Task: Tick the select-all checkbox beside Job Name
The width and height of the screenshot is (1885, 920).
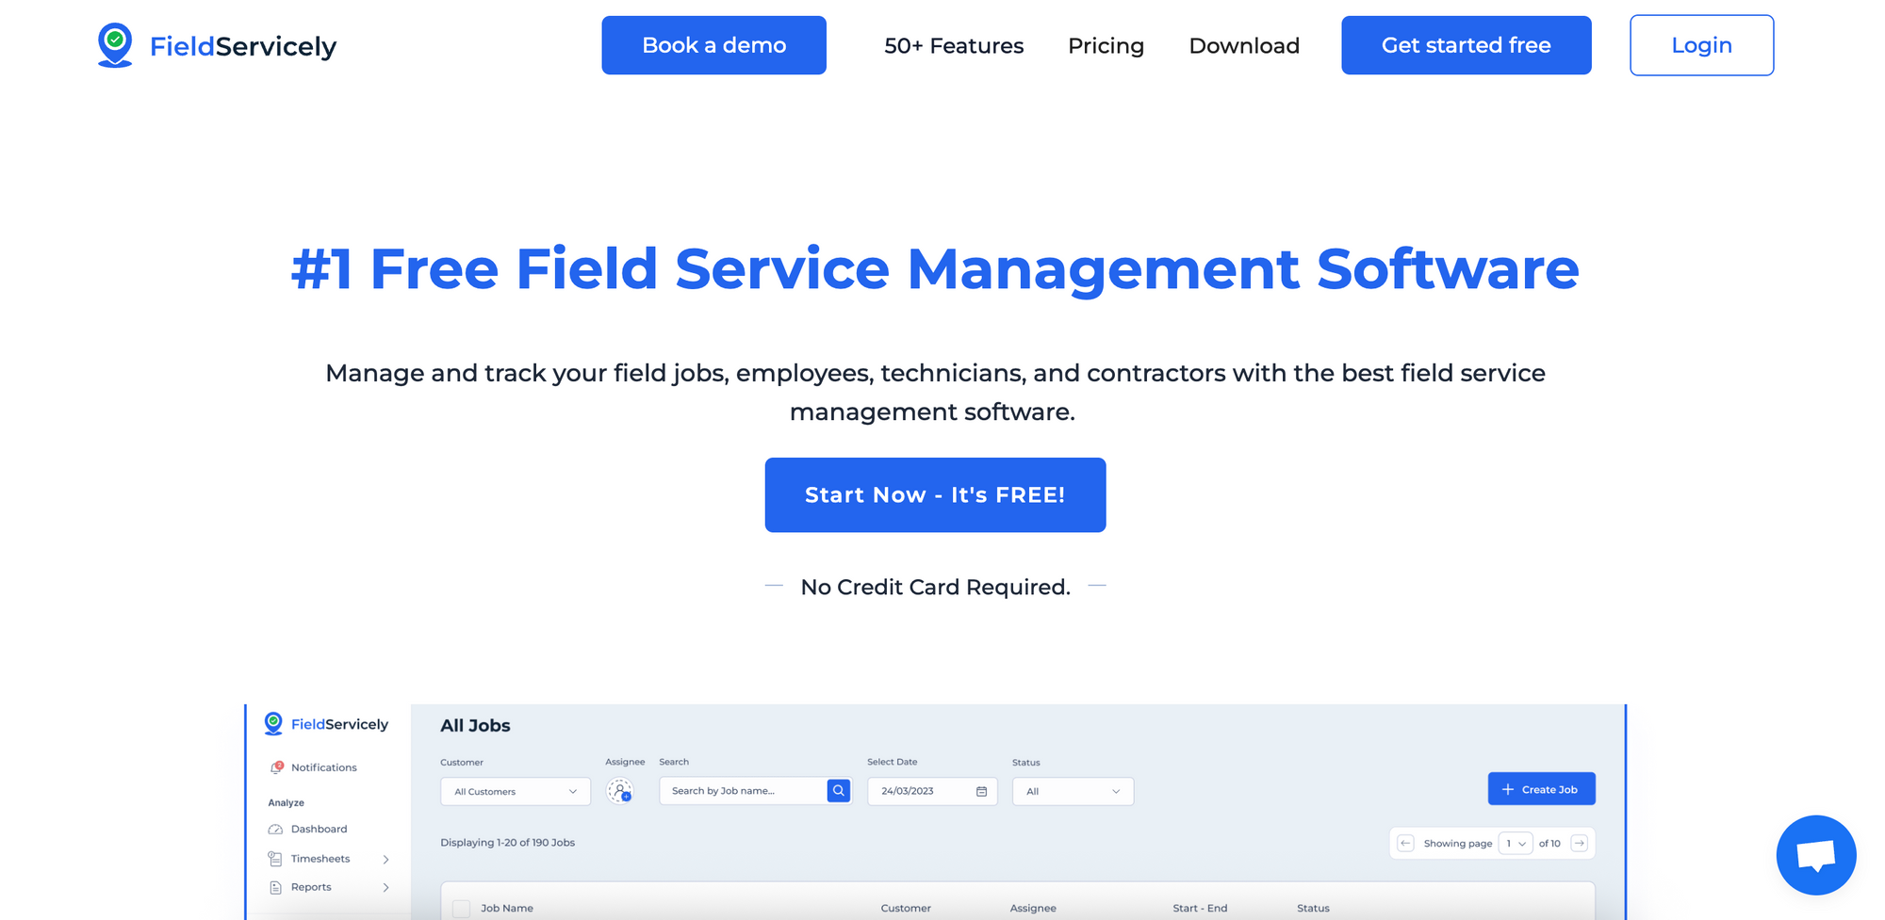Action: (461, 909)
